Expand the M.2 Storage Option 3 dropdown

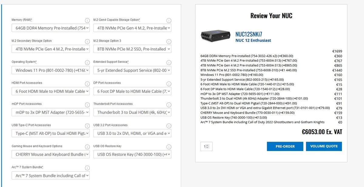point(133,49)
